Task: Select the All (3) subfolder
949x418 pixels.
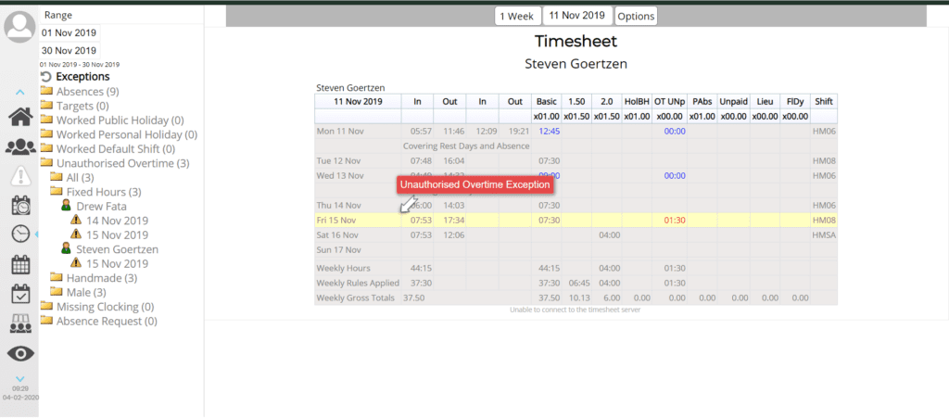Action: (x=72, y=177)
